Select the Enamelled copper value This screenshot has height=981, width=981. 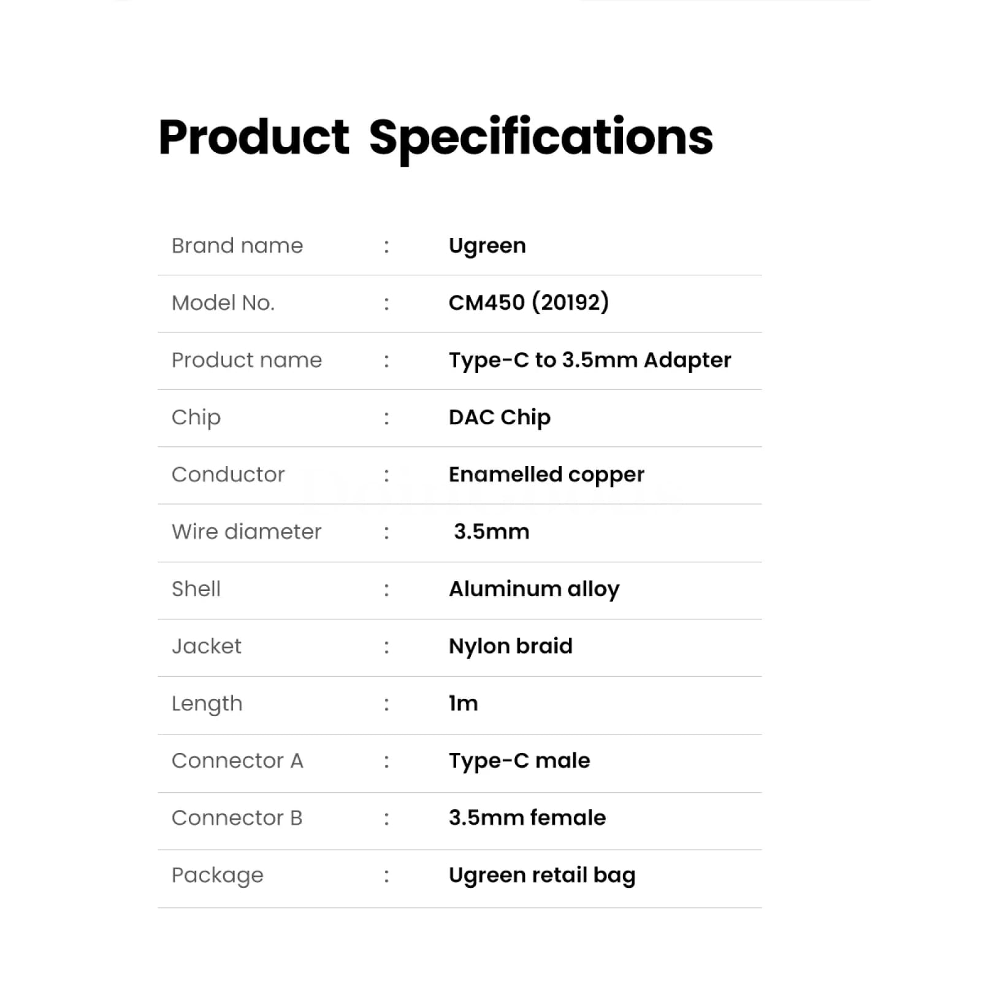click(546, 475)
